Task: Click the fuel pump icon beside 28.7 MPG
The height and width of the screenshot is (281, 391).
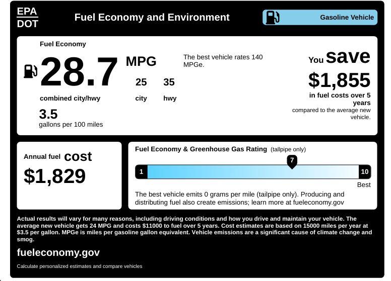Action: pos(30,71)
